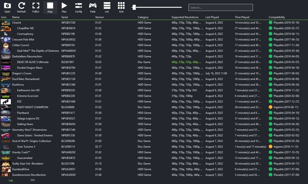This screenshot has width=308, height=184.
Task: Select Galaga Legions DX entry
Action: (28, 118)
